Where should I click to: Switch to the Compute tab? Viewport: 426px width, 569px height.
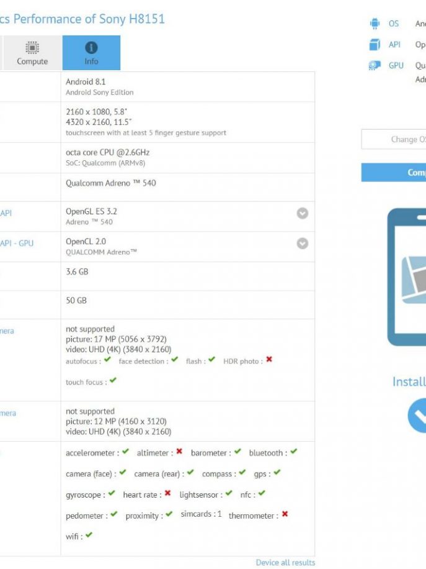(x=32, y=53)
